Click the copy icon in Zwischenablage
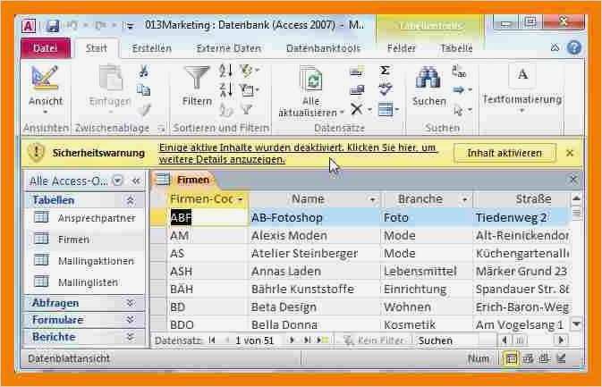This screenshot has width=602, height=387. (x=144, y=90)
